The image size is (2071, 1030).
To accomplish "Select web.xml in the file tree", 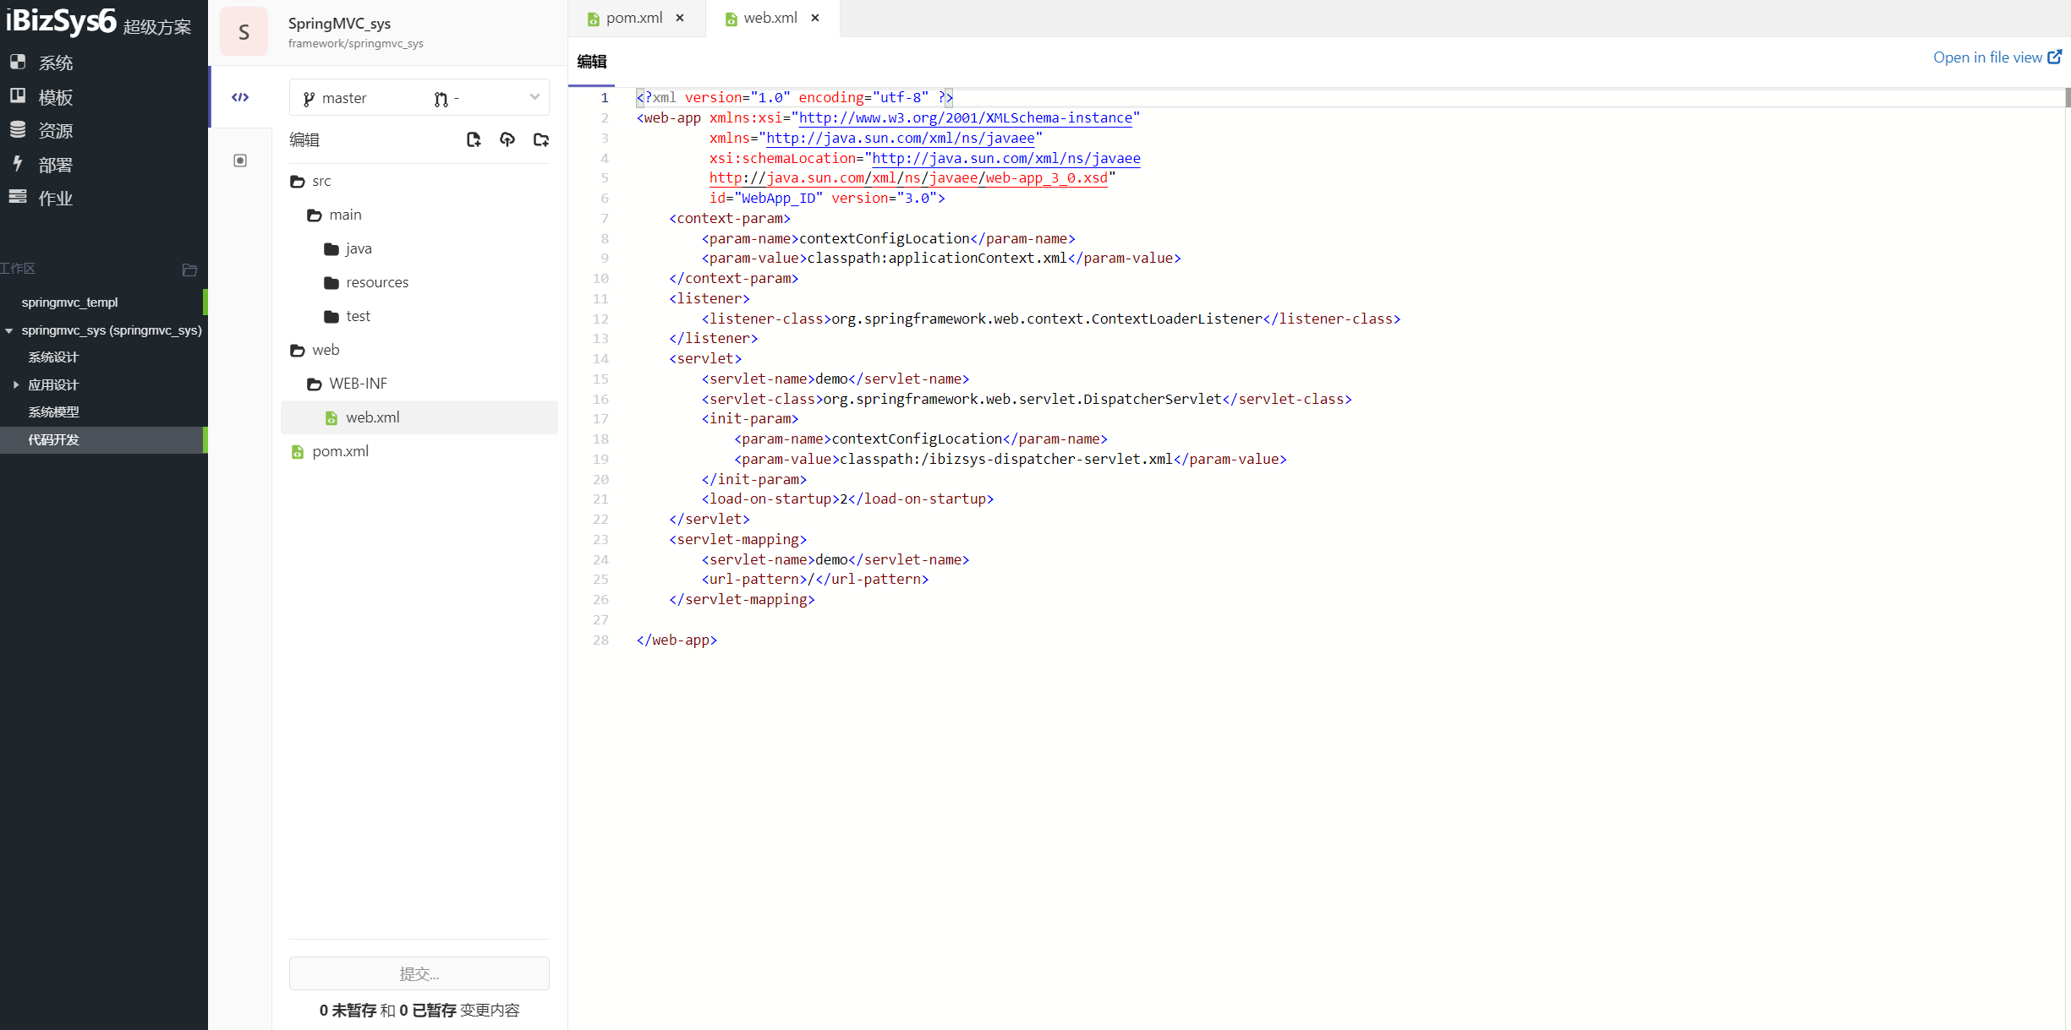I will (419, 417).
